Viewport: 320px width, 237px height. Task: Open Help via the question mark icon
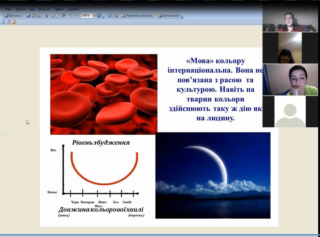click(99, 16)
